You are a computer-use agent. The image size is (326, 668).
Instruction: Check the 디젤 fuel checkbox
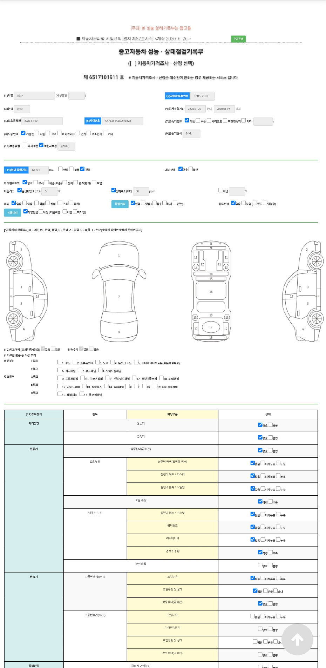point(37,133)
